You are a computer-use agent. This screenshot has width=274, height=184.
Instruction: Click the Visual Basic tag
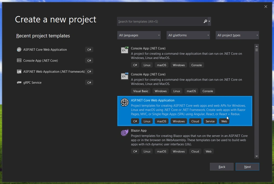141,91
